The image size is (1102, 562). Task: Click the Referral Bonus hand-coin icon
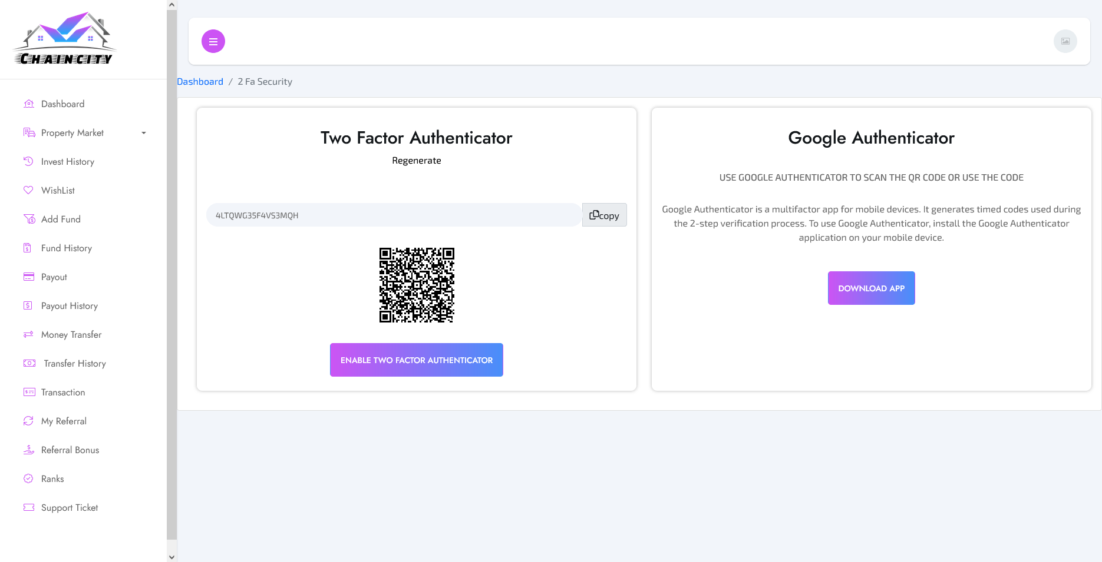pyautogui.click(x=29, y=450)
